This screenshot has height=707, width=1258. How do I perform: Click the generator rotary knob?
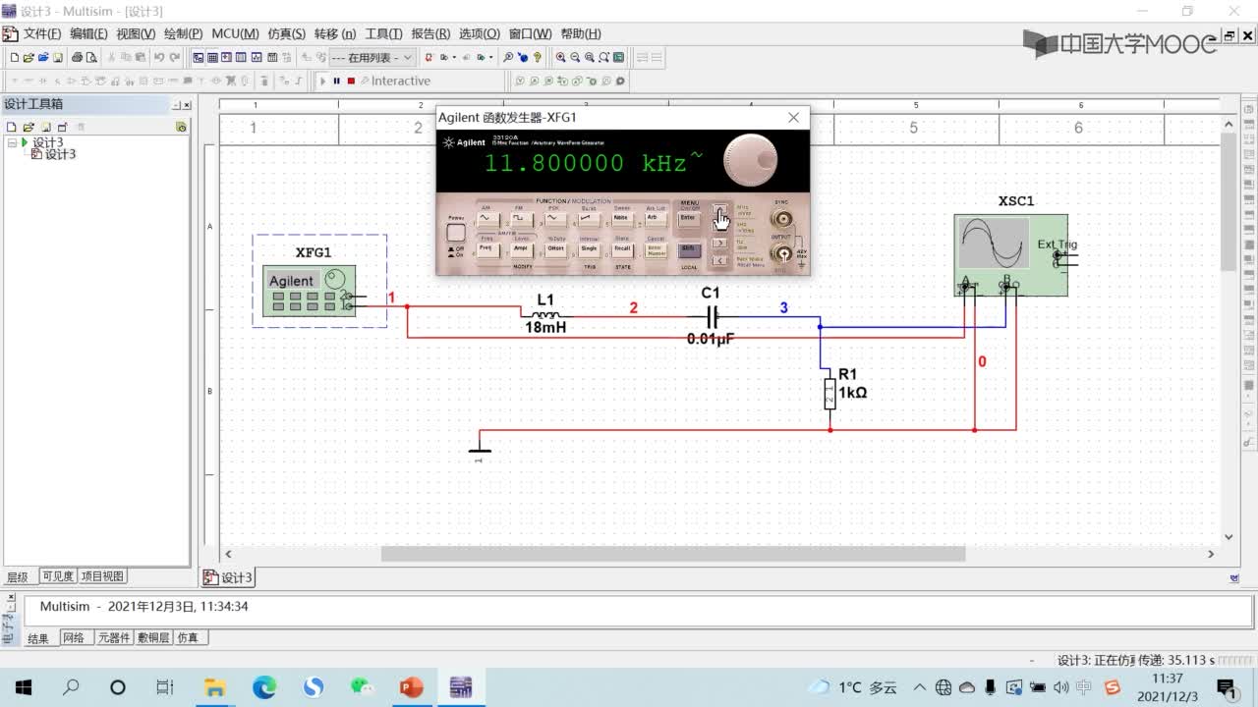coord(751,160)
